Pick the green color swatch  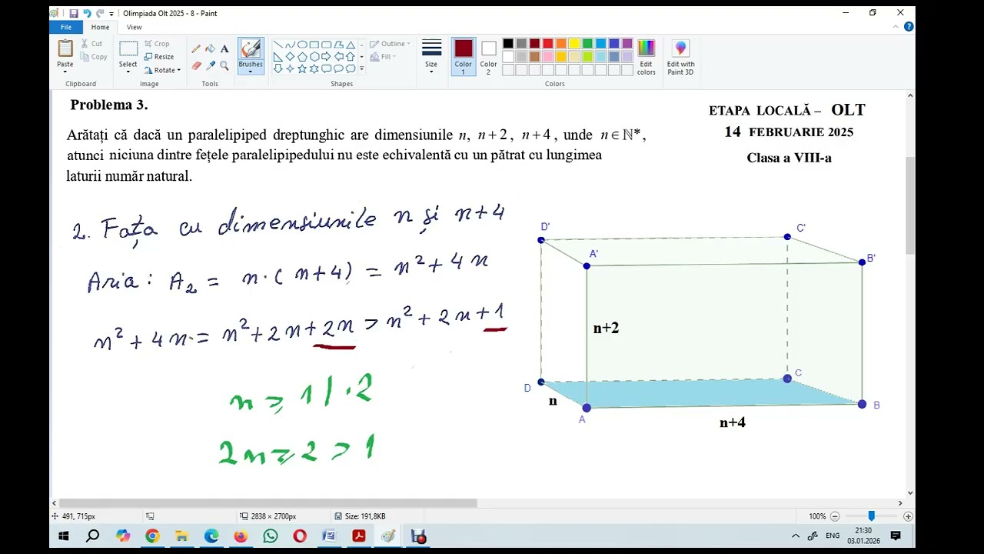tap(587, 44)
